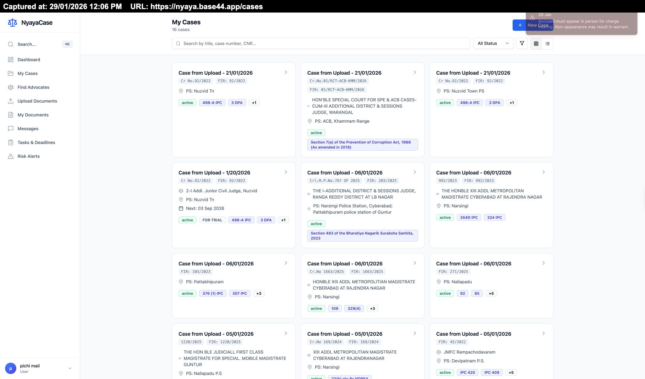The image size is (645, 379).
Task: Click the chevron on the Crl.M.P.No.767 case card
Action: [x=415, y=172]
